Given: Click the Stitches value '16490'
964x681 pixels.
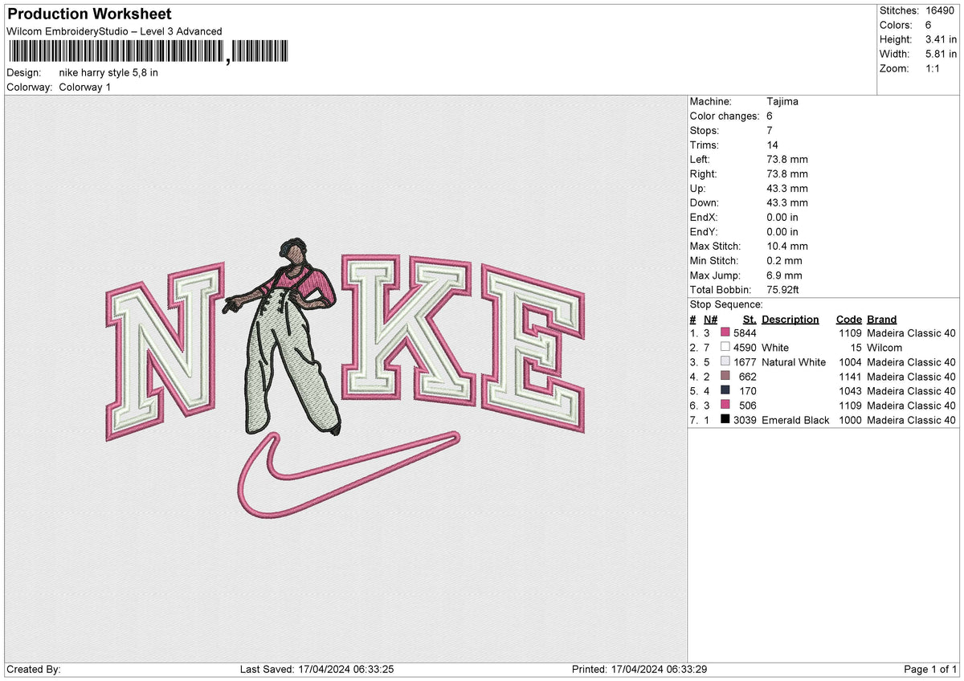Looking at the screenshot, I should [x=940, y=10].
